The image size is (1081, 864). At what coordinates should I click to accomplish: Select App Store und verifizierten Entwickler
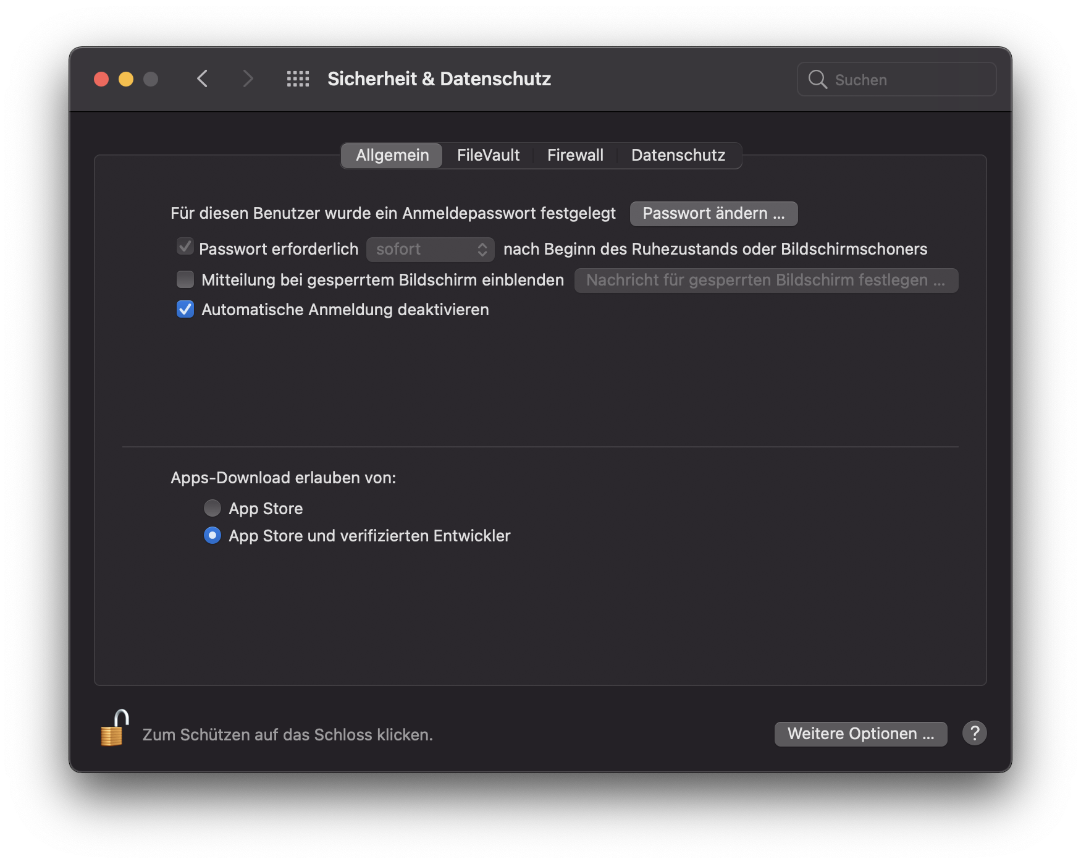click(x=212, y=535)
